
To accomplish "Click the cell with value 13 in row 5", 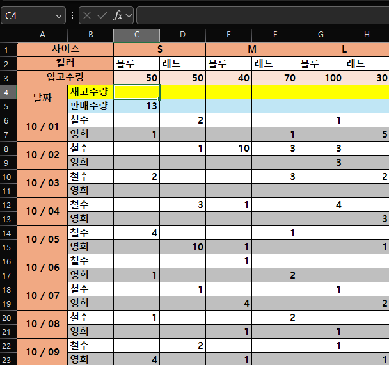I will [x=137, y=106].
